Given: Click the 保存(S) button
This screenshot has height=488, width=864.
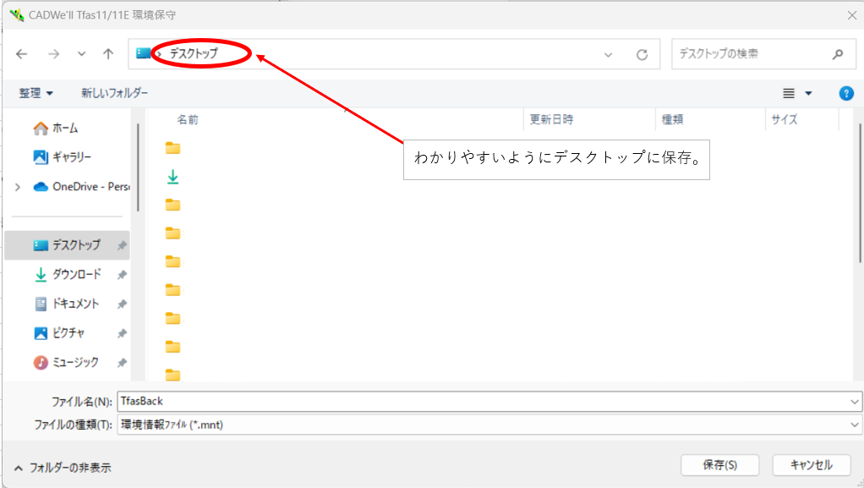Looking at the screenshot, I should click(719, 465).
